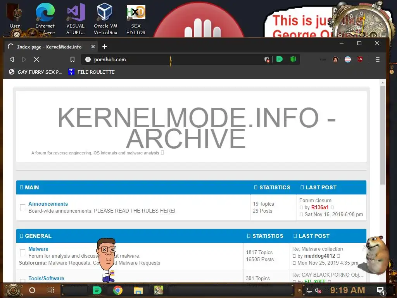Click the KERNELMODE.INFO - ARCHIVE title
Viewport: 397px width, 298px height.
tap(197, 128)
